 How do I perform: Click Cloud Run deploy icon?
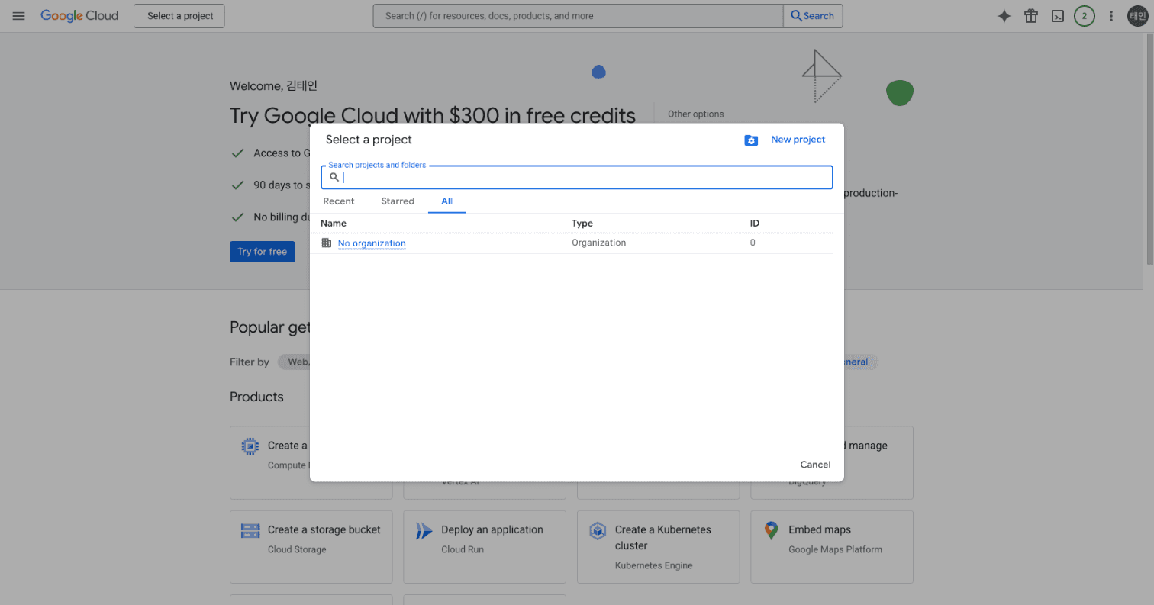click(424, 531)
